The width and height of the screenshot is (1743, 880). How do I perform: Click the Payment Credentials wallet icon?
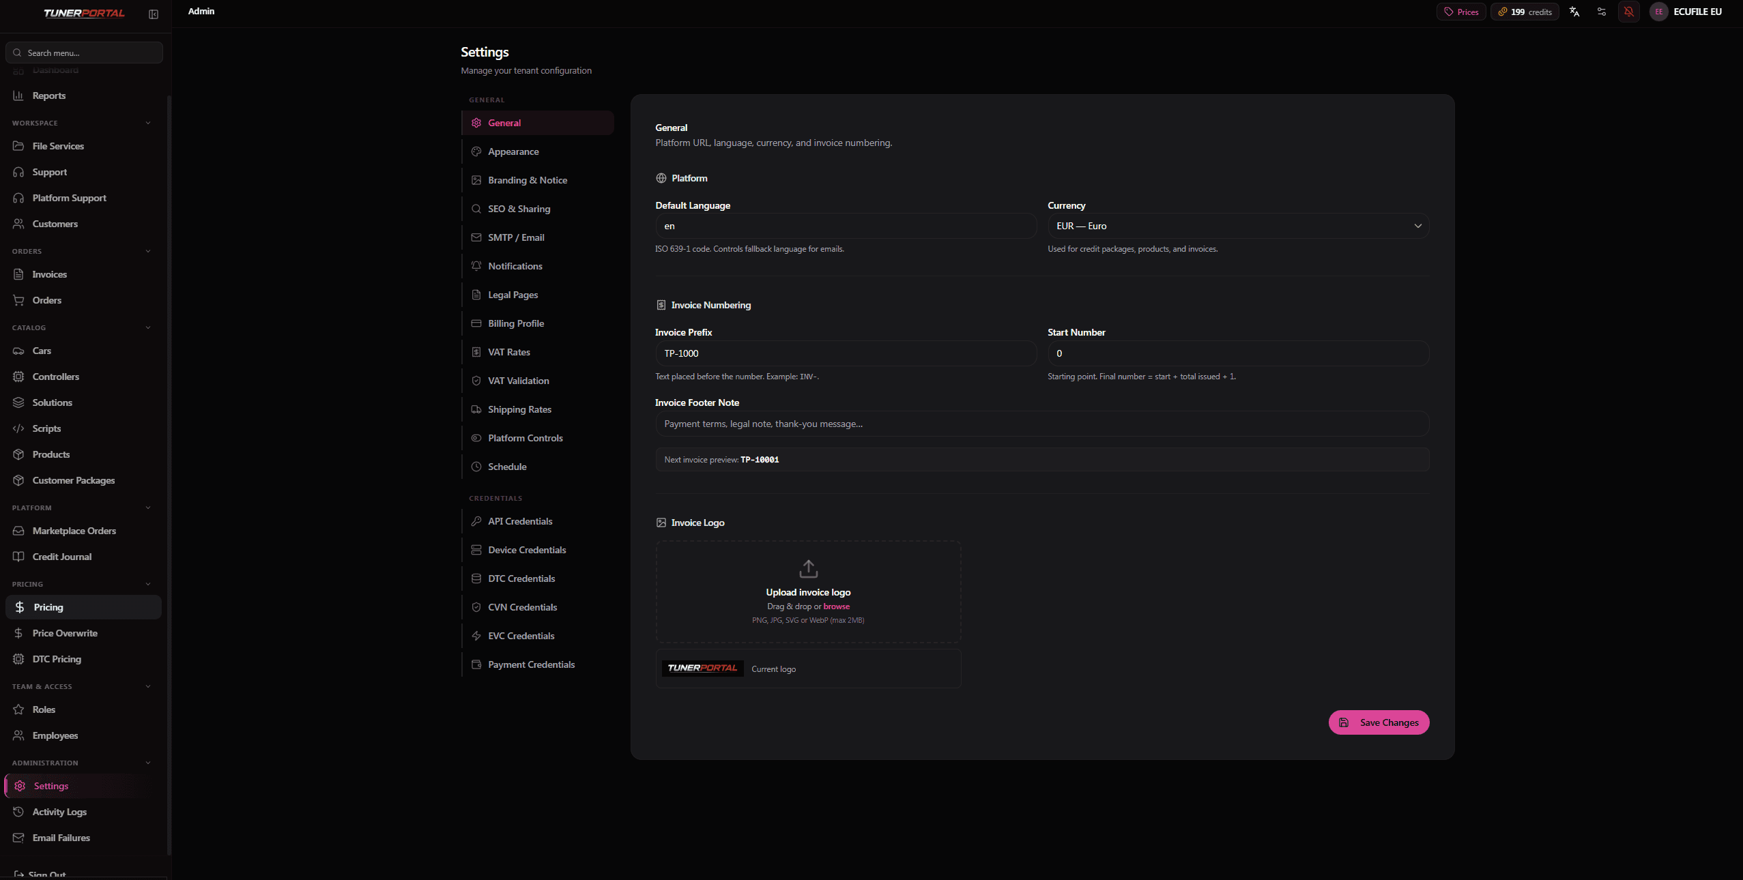476,664
